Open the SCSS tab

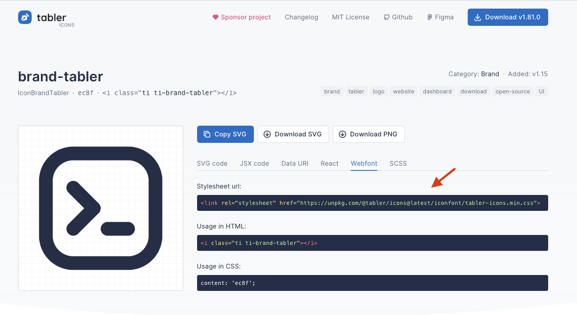pyautogui.click(x=398, y=164)
